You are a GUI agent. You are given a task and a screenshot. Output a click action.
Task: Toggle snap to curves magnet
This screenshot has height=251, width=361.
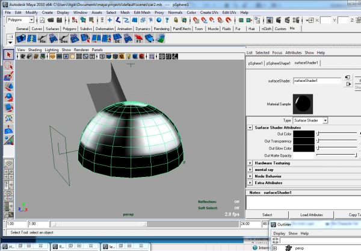click(204, 20)
